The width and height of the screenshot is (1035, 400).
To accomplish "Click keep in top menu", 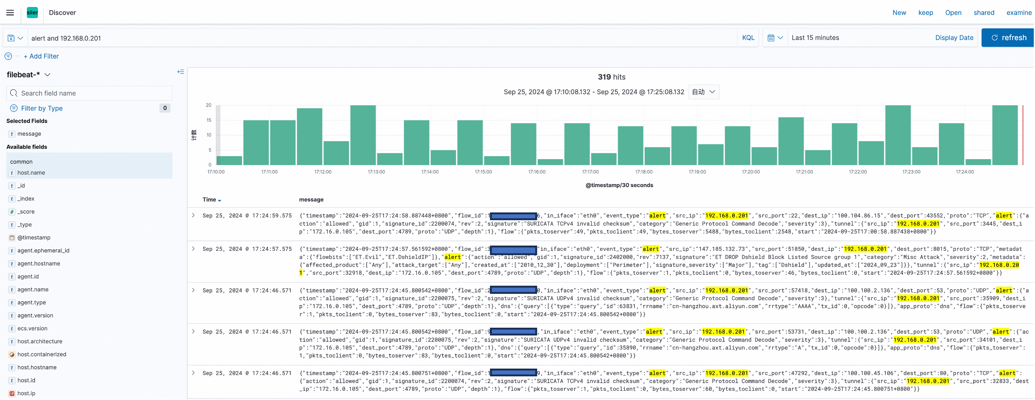I will [925, 13].
